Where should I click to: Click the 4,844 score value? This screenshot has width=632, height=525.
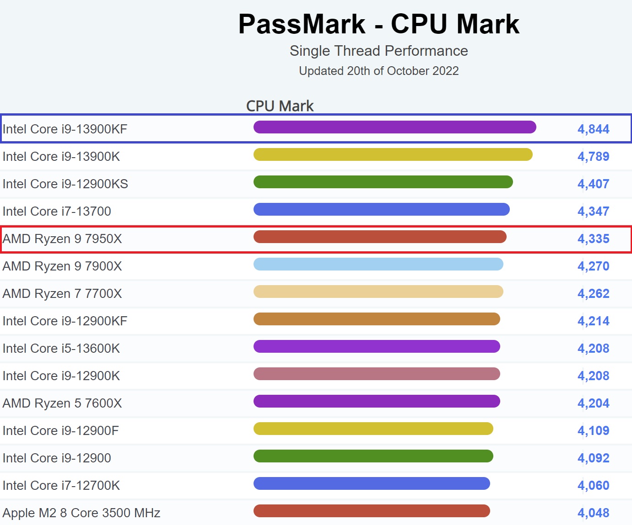tap(593, 129)
